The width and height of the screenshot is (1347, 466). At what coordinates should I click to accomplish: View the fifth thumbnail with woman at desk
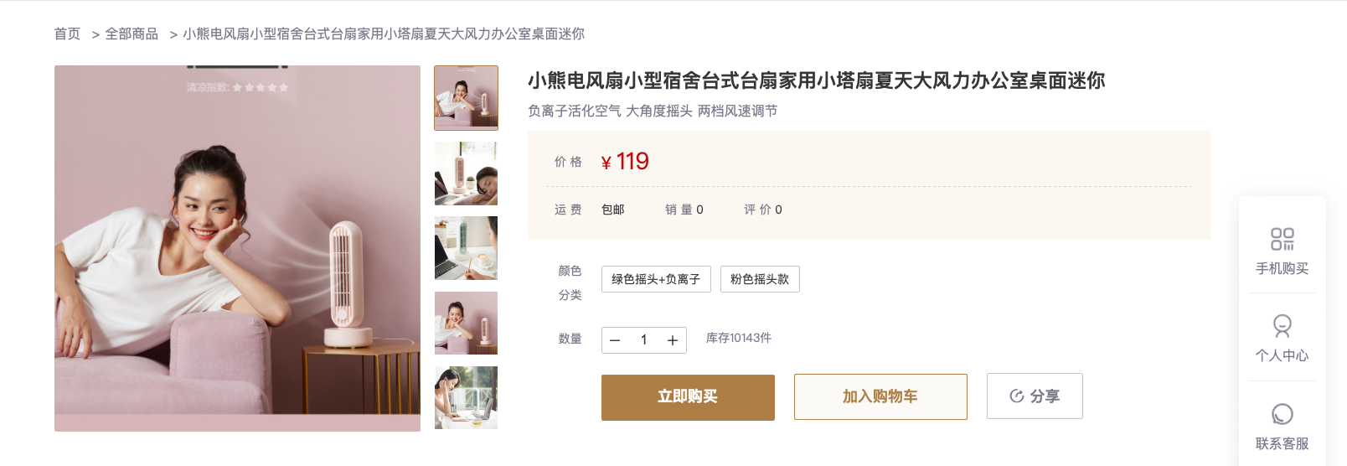click(x=466, y=397)
